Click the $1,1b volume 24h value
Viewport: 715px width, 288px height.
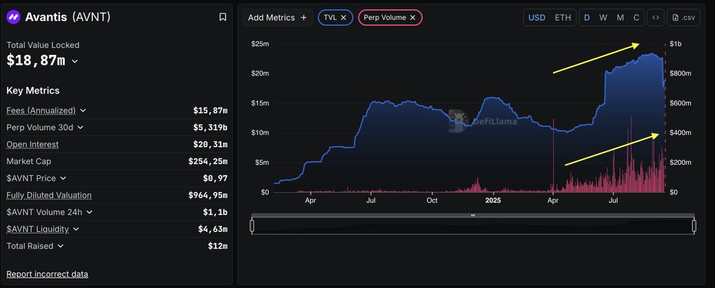(x=215, y=212)
